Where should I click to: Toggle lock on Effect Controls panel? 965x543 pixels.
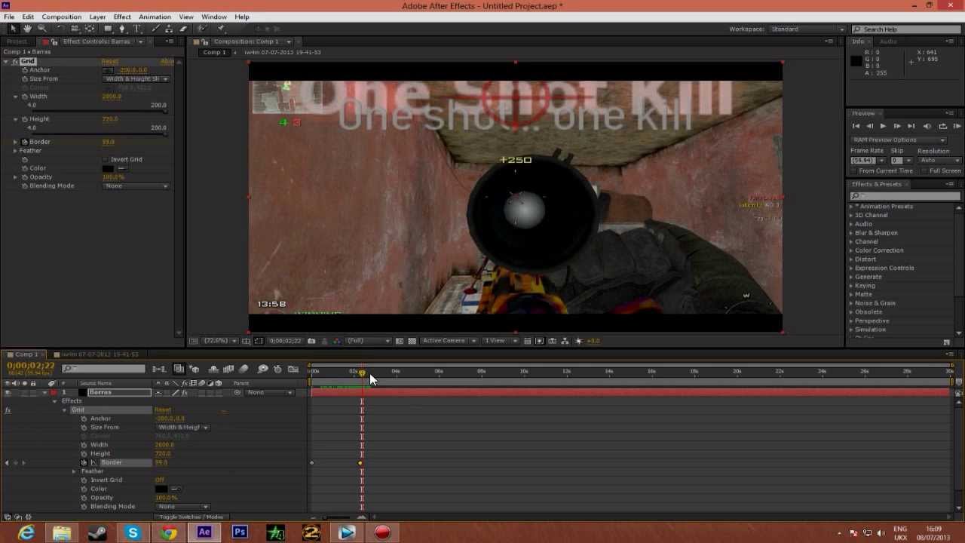click(x=54, y=41)
